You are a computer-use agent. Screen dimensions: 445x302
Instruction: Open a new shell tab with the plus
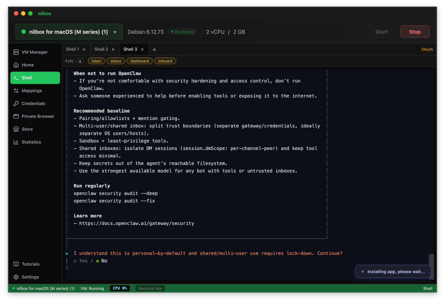154,49
